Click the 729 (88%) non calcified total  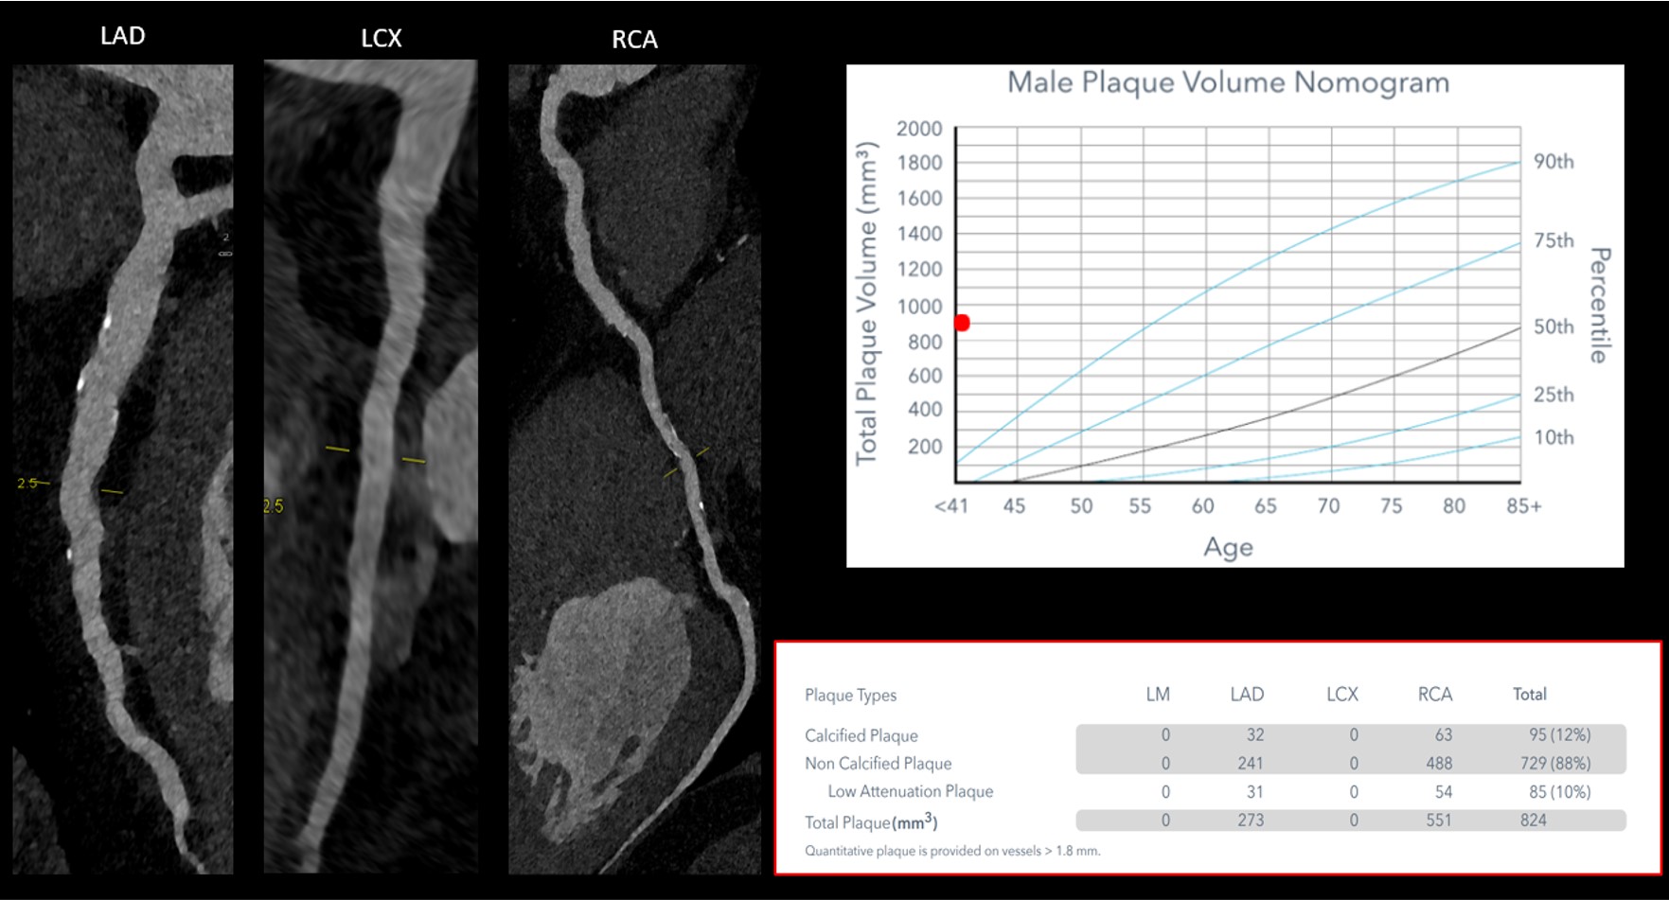point(1559,764)
